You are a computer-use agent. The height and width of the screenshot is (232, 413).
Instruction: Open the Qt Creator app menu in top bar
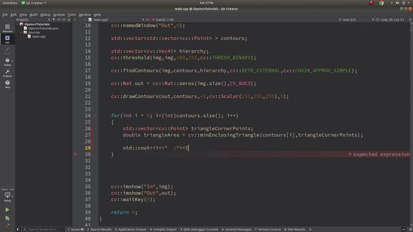pos(34,3)
